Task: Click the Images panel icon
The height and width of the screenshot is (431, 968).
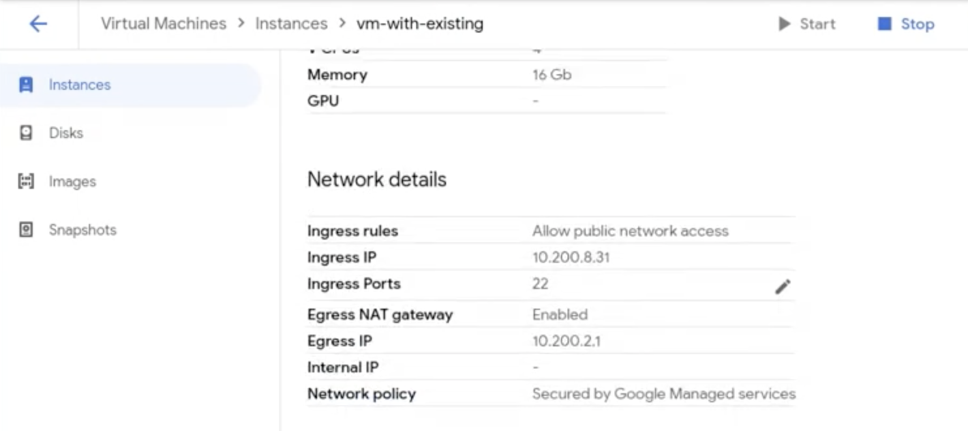Action: point(26,181)
